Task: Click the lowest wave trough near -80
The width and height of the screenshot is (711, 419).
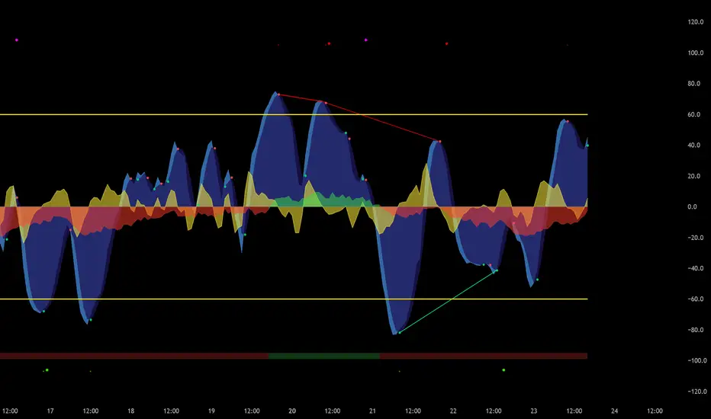Action: (397, 331)
